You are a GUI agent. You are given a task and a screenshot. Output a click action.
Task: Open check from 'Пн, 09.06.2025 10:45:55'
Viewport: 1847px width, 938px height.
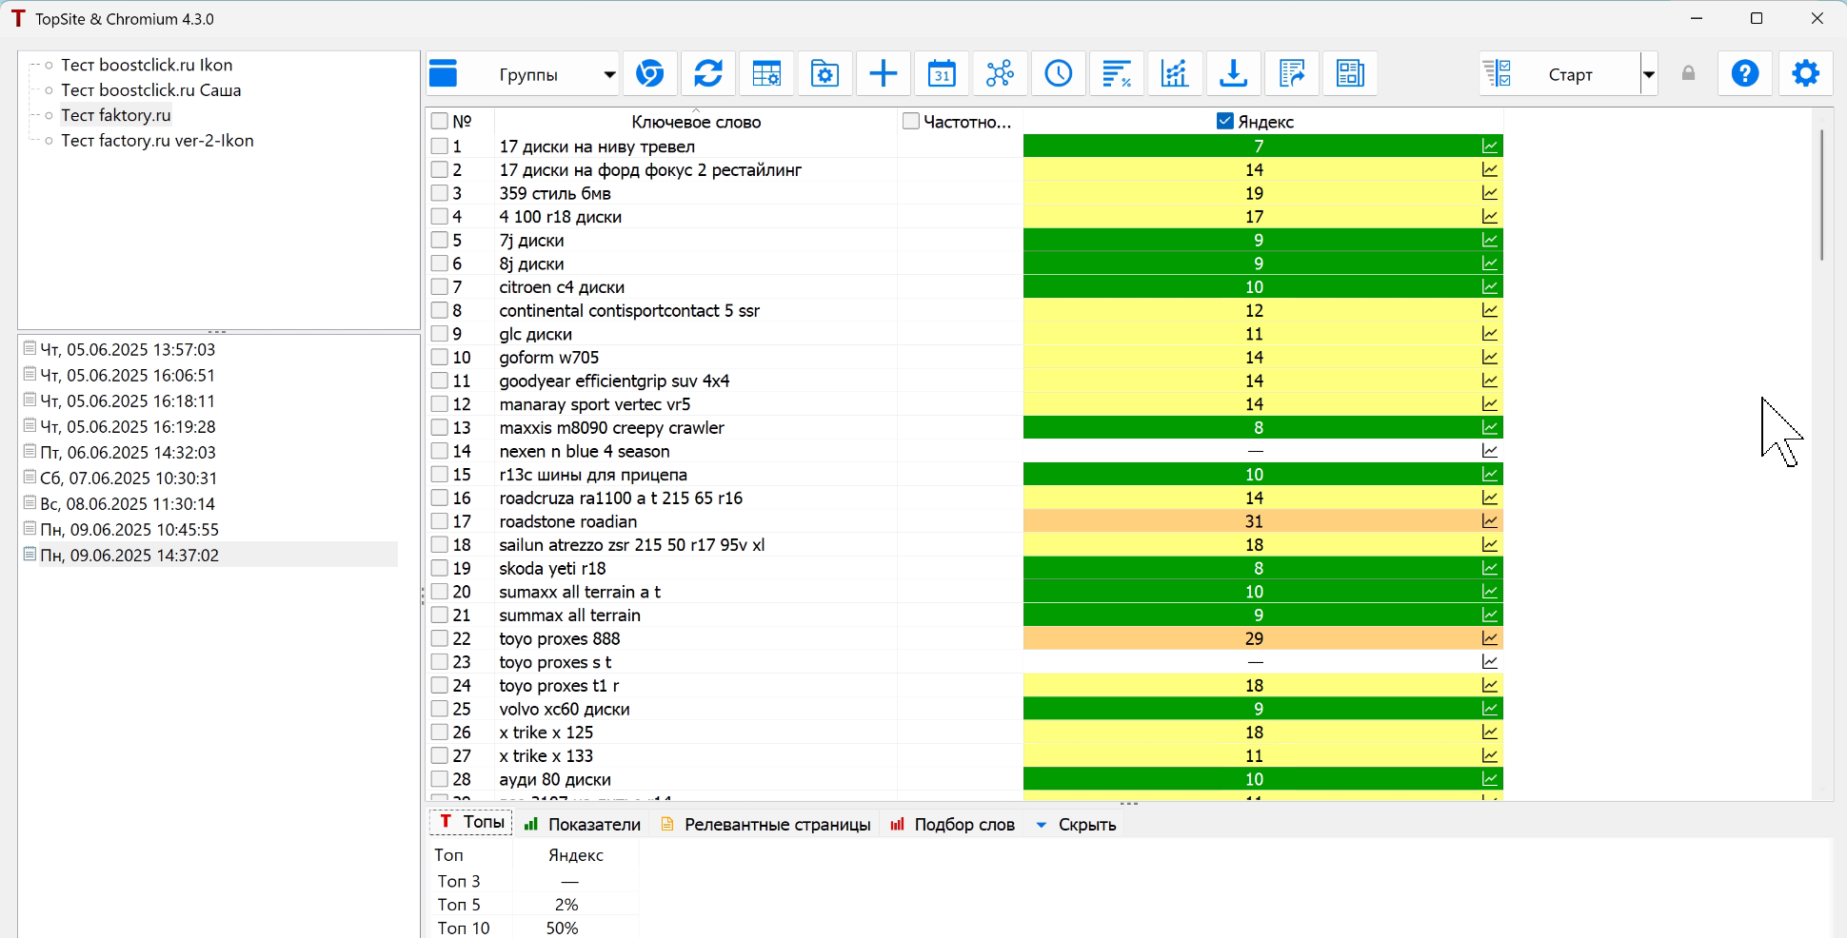[x=129, y=530]
